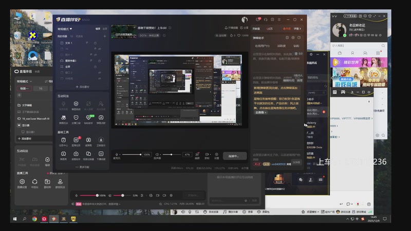Click 添加素材 in the front window scene list

pyautogui.click(x=82, y=87)
